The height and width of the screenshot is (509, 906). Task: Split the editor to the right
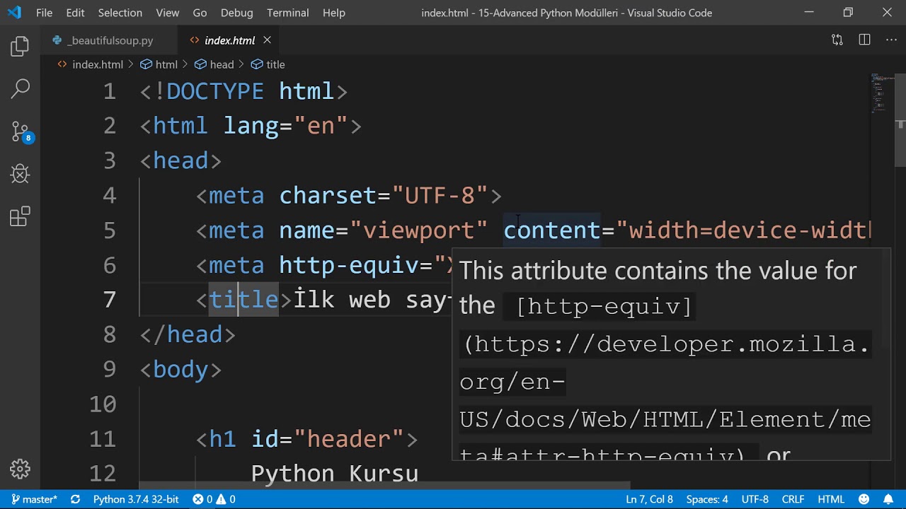click(x=864, y=40)
